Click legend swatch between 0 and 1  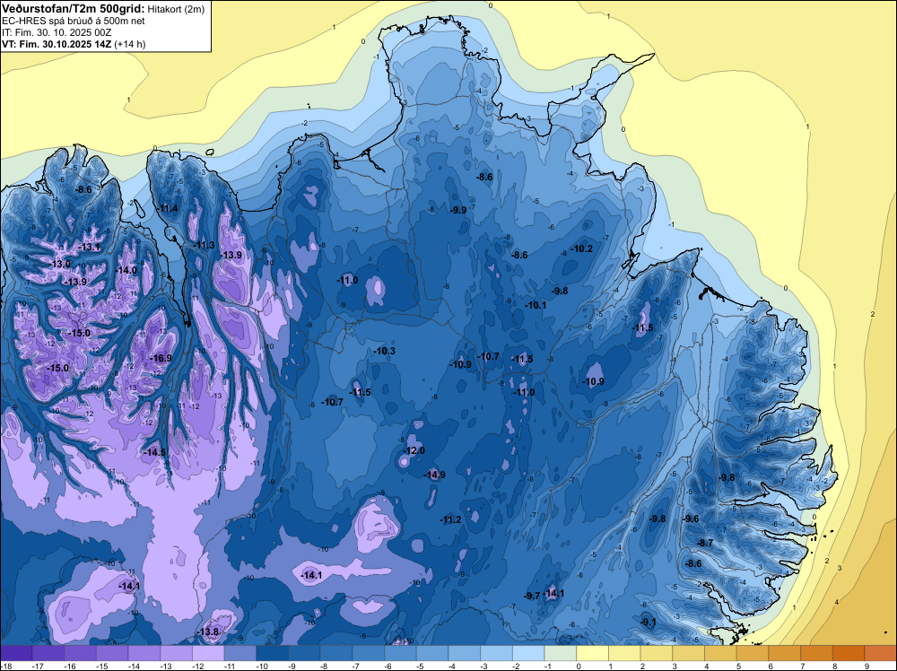(593, 653)
